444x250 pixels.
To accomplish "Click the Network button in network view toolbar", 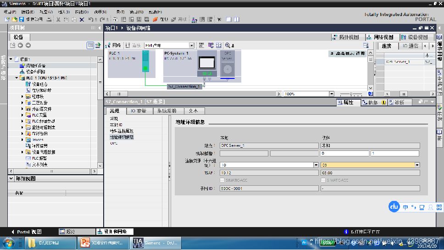I will pos(113,45).
